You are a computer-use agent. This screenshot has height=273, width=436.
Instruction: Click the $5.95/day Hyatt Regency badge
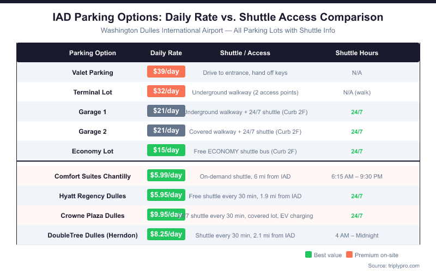click(x=166, y=195)
